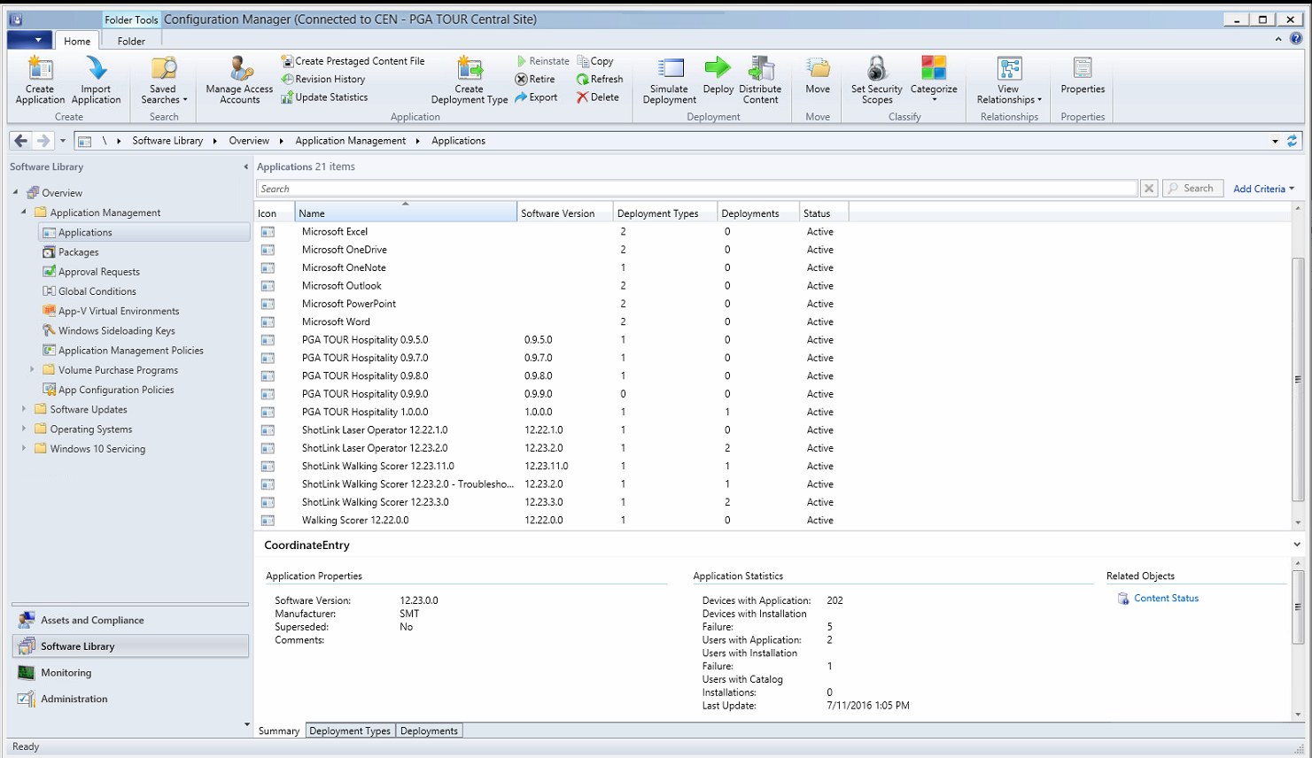Click the Search button beside the filter
1312x758 pixels.
pos(1192,189)
